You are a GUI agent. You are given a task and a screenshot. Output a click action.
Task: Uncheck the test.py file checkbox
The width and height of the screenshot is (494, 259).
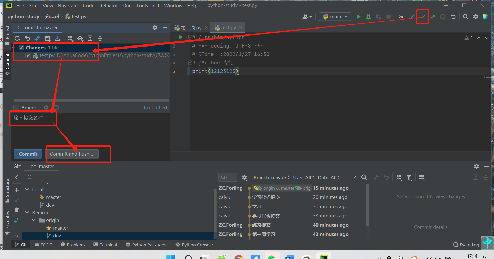tap(28, 55)
